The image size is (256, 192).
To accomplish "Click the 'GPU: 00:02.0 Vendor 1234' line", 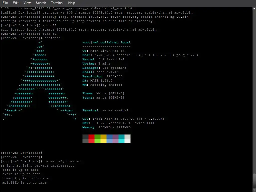I will (x=118, y=123).
